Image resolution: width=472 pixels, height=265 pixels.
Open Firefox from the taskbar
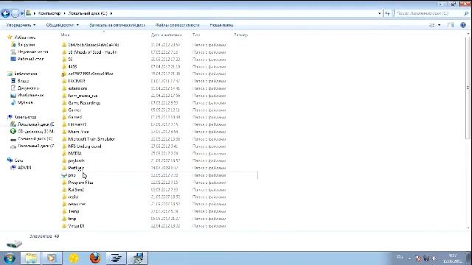click(x=95, y=258)
